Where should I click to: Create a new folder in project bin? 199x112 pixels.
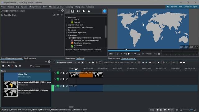click(9, 66)
